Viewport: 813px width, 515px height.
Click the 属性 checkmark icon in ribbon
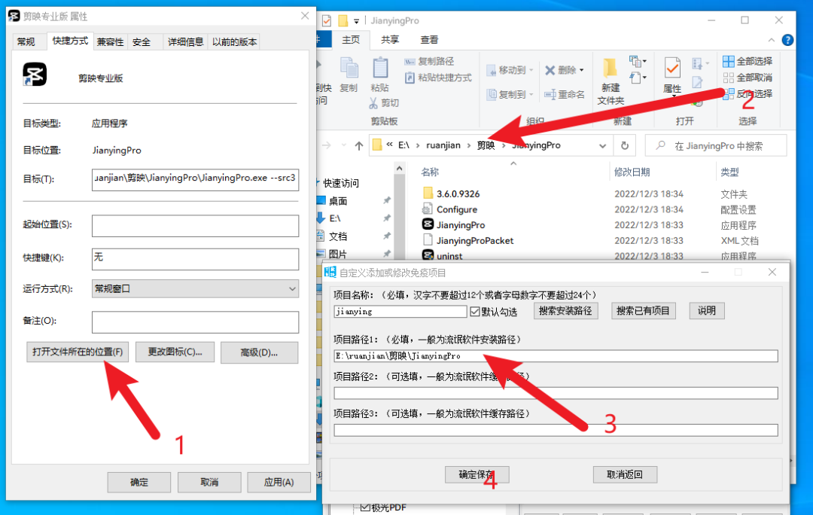click(672, 69)
